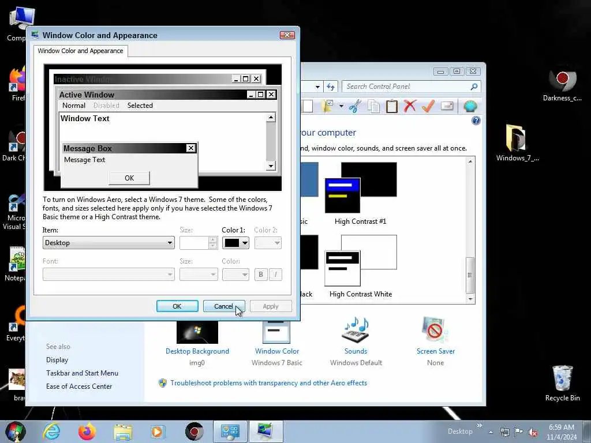Open Troubleshoot problems with transparency link

[268, 383]
